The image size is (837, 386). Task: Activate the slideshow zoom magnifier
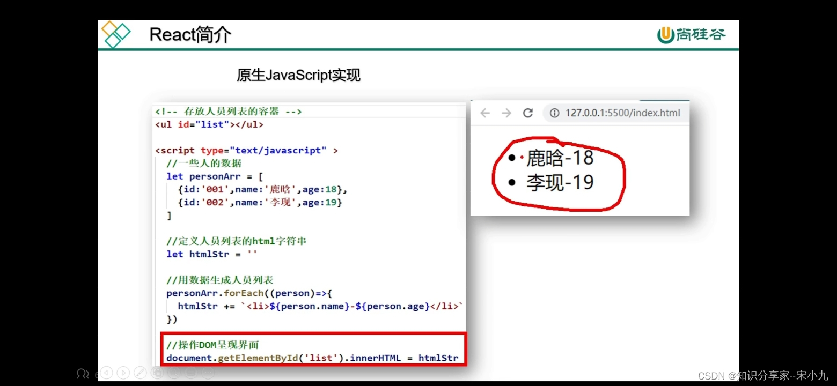click(174, 373)
